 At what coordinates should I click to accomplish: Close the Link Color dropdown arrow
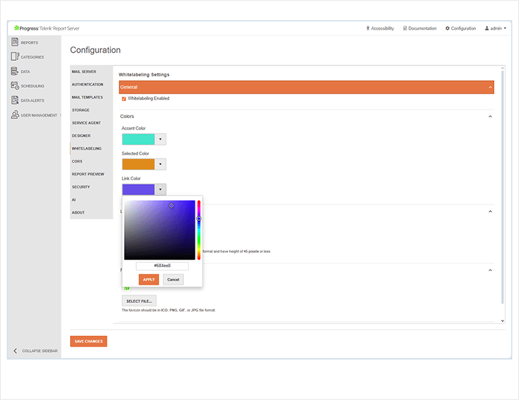(x=160, y=190)
